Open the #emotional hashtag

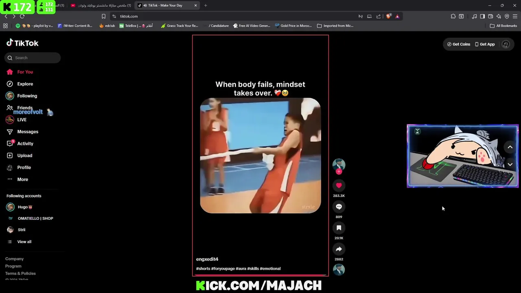click(270, 269)
